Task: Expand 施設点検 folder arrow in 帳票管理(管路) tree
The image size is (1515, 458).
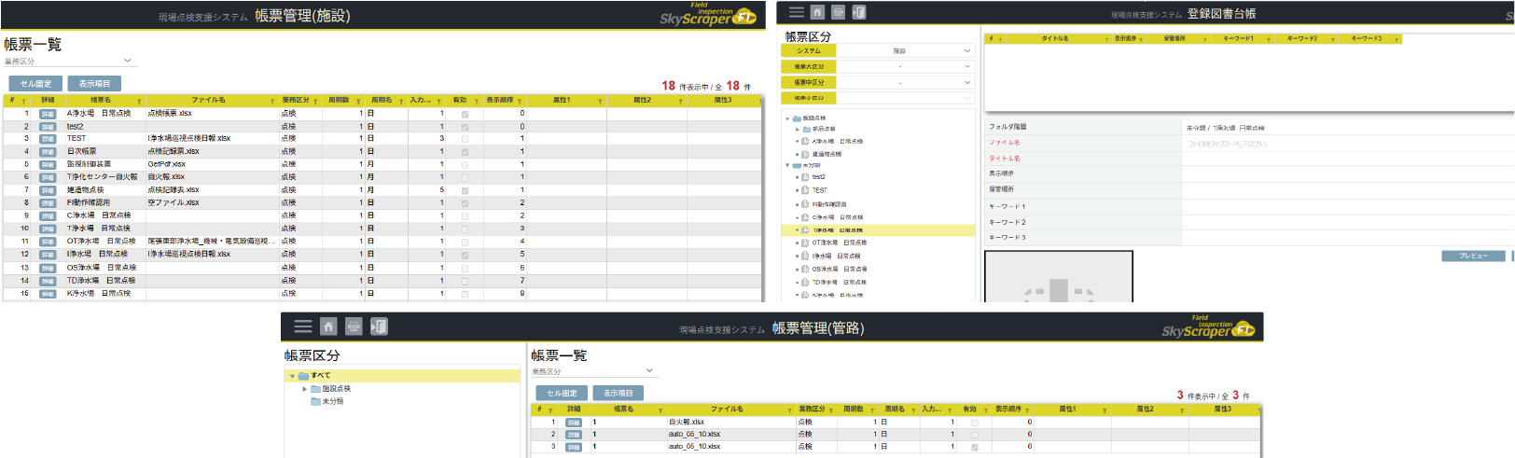Action: (304, 389)
